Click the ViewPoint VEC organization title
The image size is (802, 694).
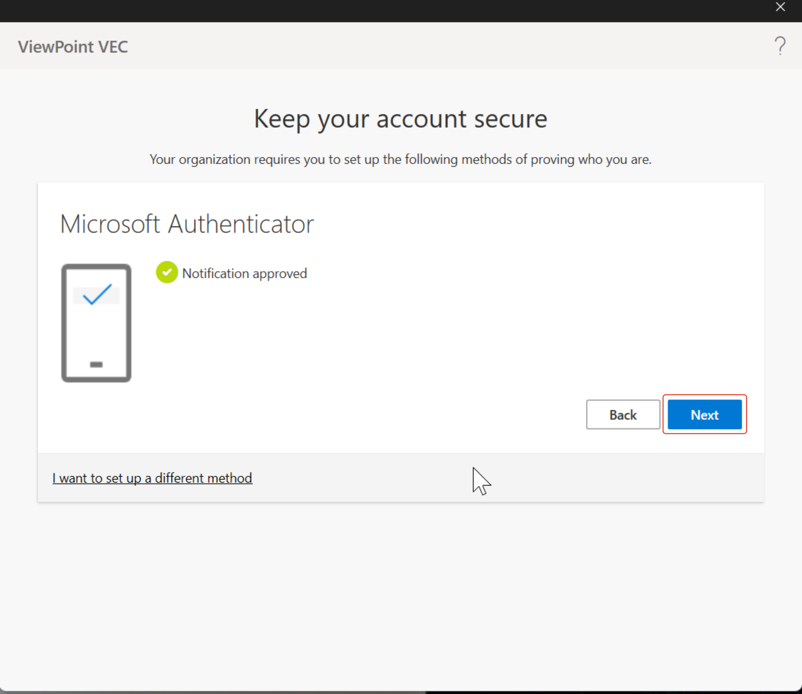pyautogui.click(x=73, y=47)
